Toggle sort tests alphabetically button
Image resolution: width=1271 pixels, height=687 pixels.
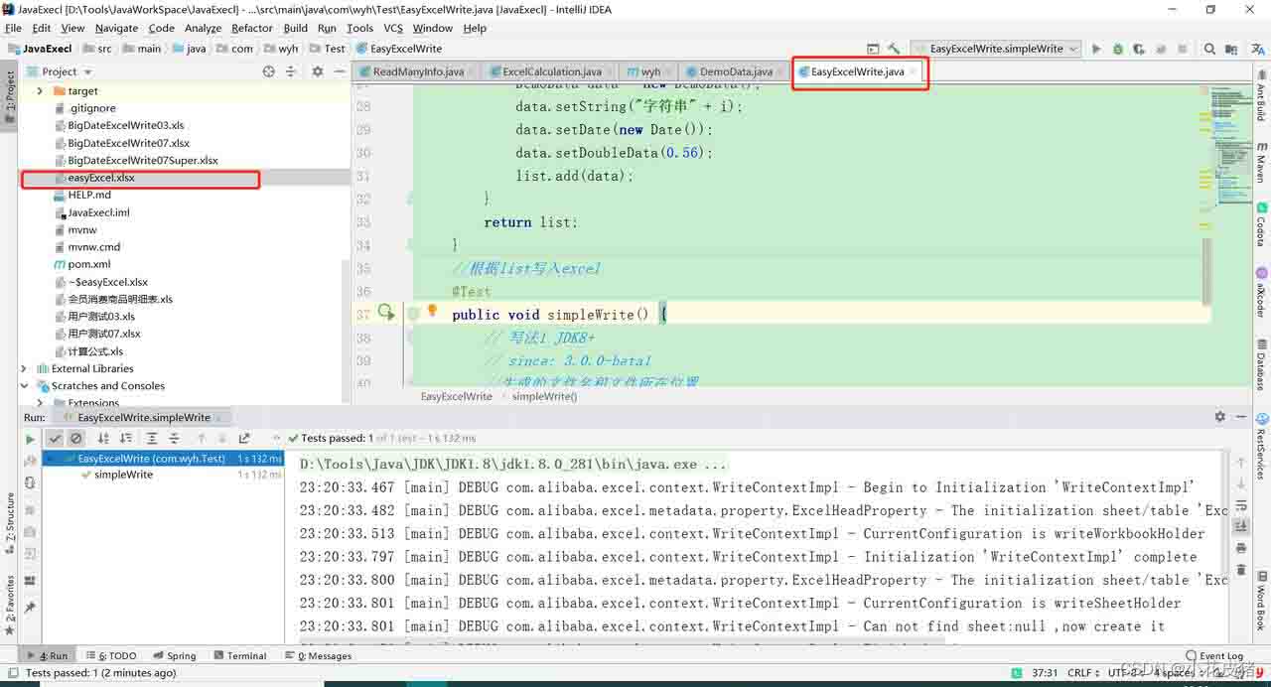(103, 438)
